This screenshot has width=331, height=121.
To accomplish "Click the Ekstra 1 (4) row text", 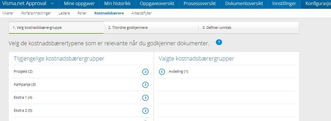I will tap(23, 98).
